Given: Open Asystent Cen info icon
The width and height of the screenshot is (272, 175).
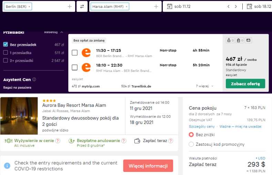Looking at the screenshot, I should pyautogui.click(x=34, y=80).
